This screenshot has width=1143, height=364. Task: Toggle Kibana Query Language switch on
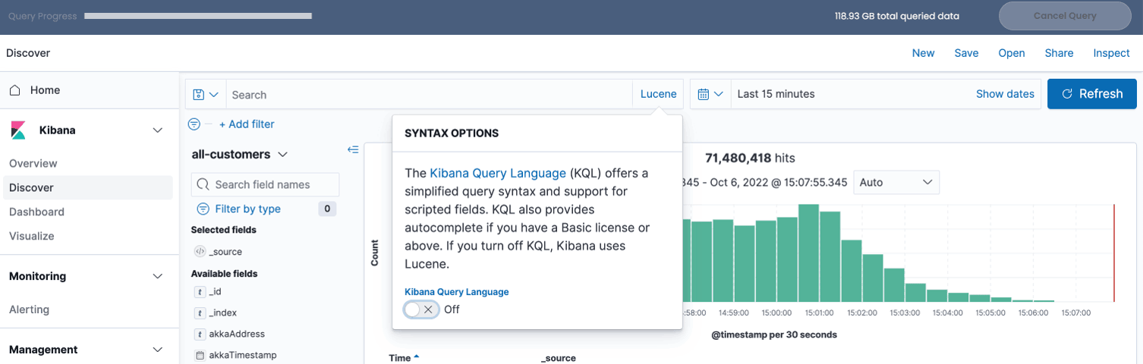pyautogui.click(x=421, y=309)
